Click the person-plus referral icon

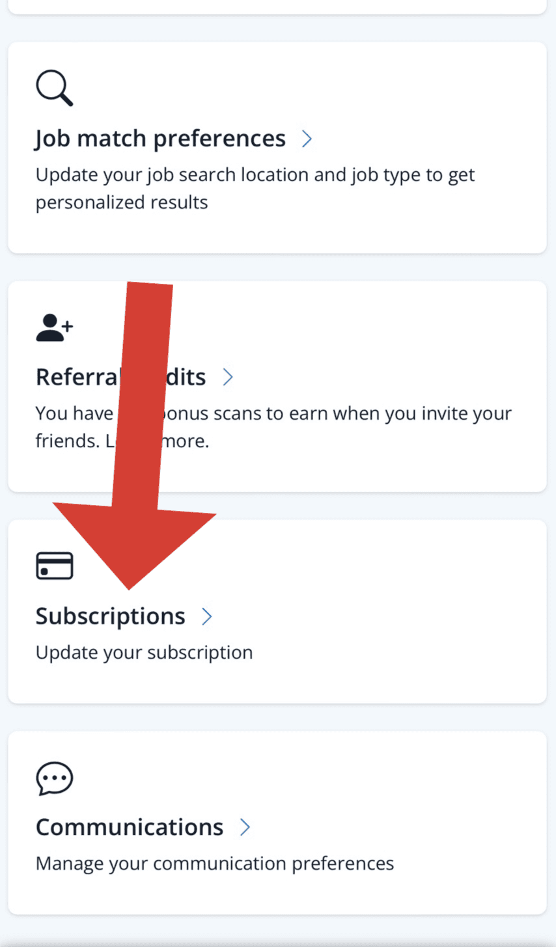point(54,327)
